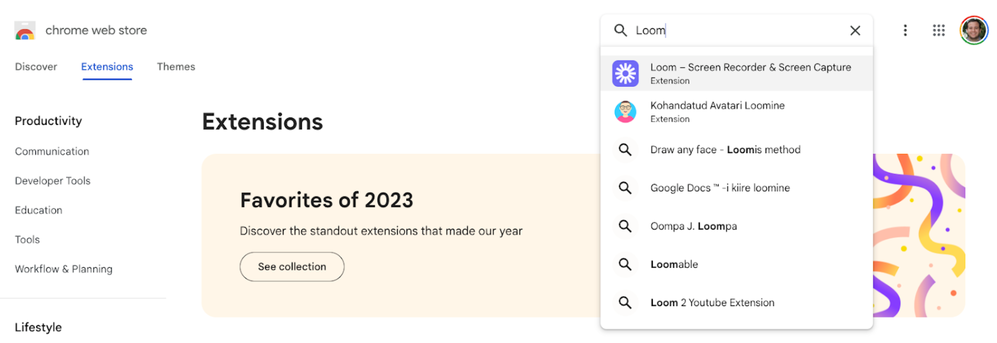The width and height of the screenshot is (997, 343).
Task: Open the three-dot options menu
Action: pyautogui.click(x=905, y=30)
